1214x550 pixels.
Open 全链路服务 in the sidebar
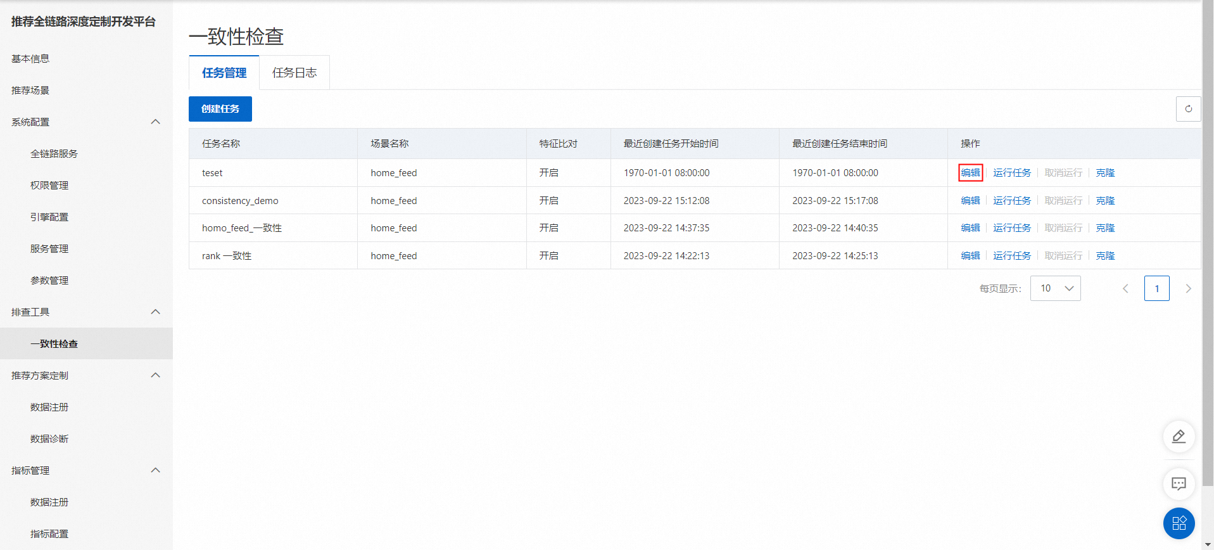[x=54, y=153]
